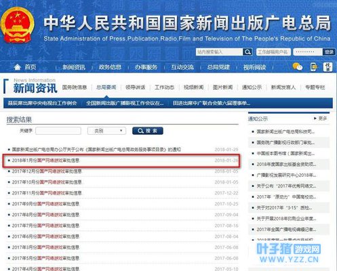
Task: Open the 总局党建 navigation menu
Action: [218, 67]
